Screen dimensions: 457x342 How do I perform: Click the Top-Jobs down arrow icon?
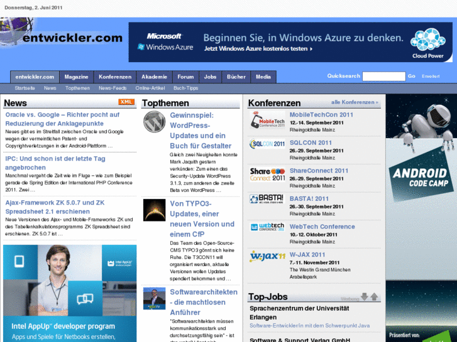[x=365, y=297]
